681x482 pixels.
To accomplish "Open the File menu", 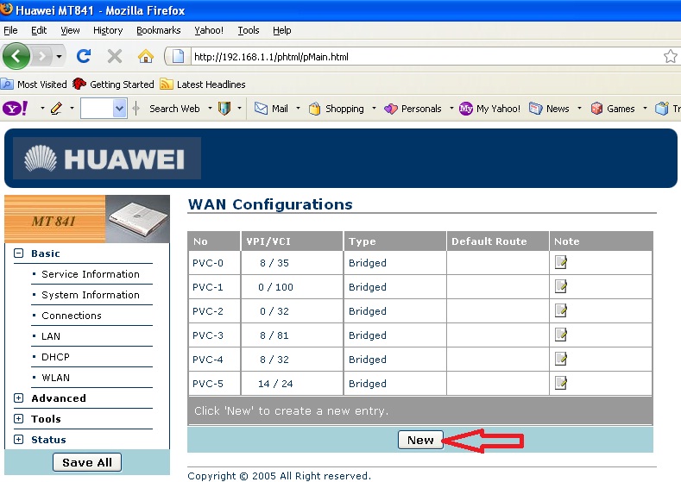I will (10, 30).
